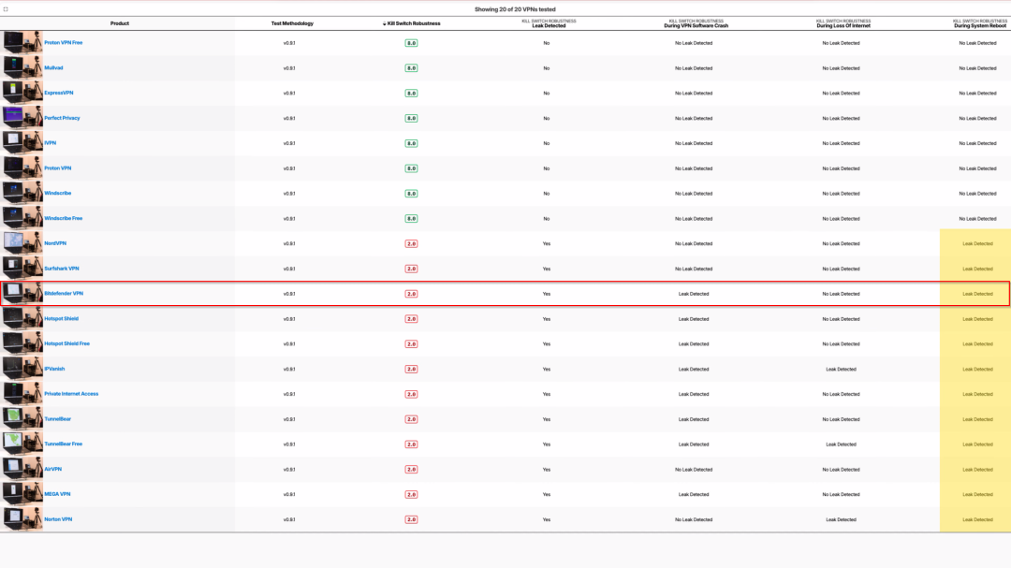
Task: Click AirVPN software crash 'No Leak Detected' cell
Action: point(694,470)
